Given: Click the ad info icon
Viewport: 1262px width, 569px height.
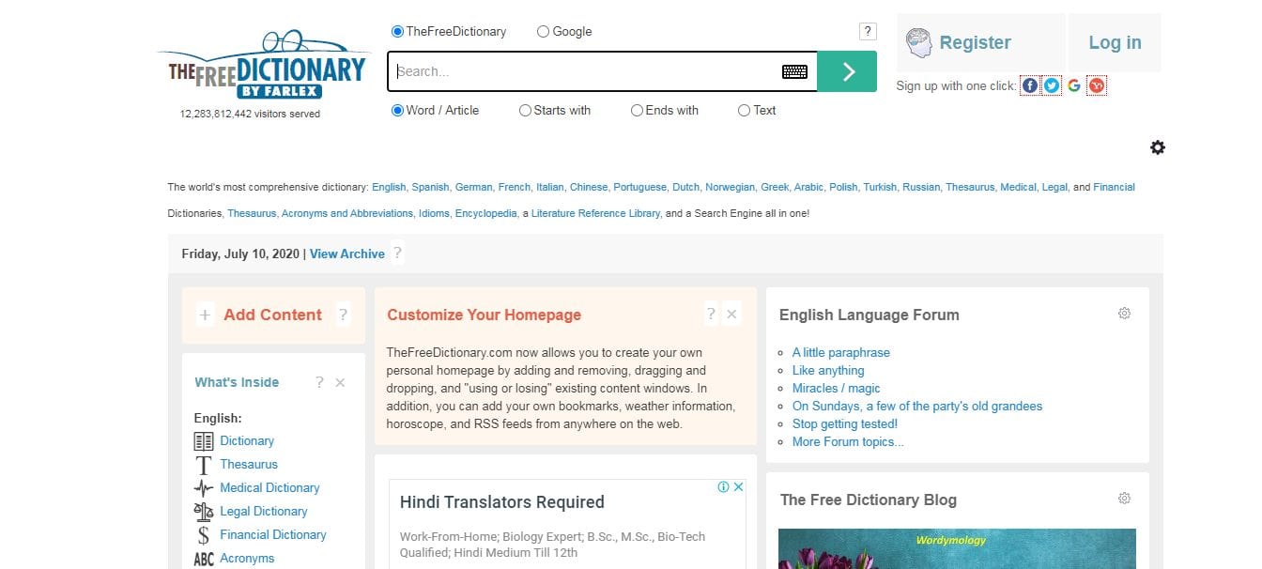Looking at the screenshot, I should coord(724,486).
